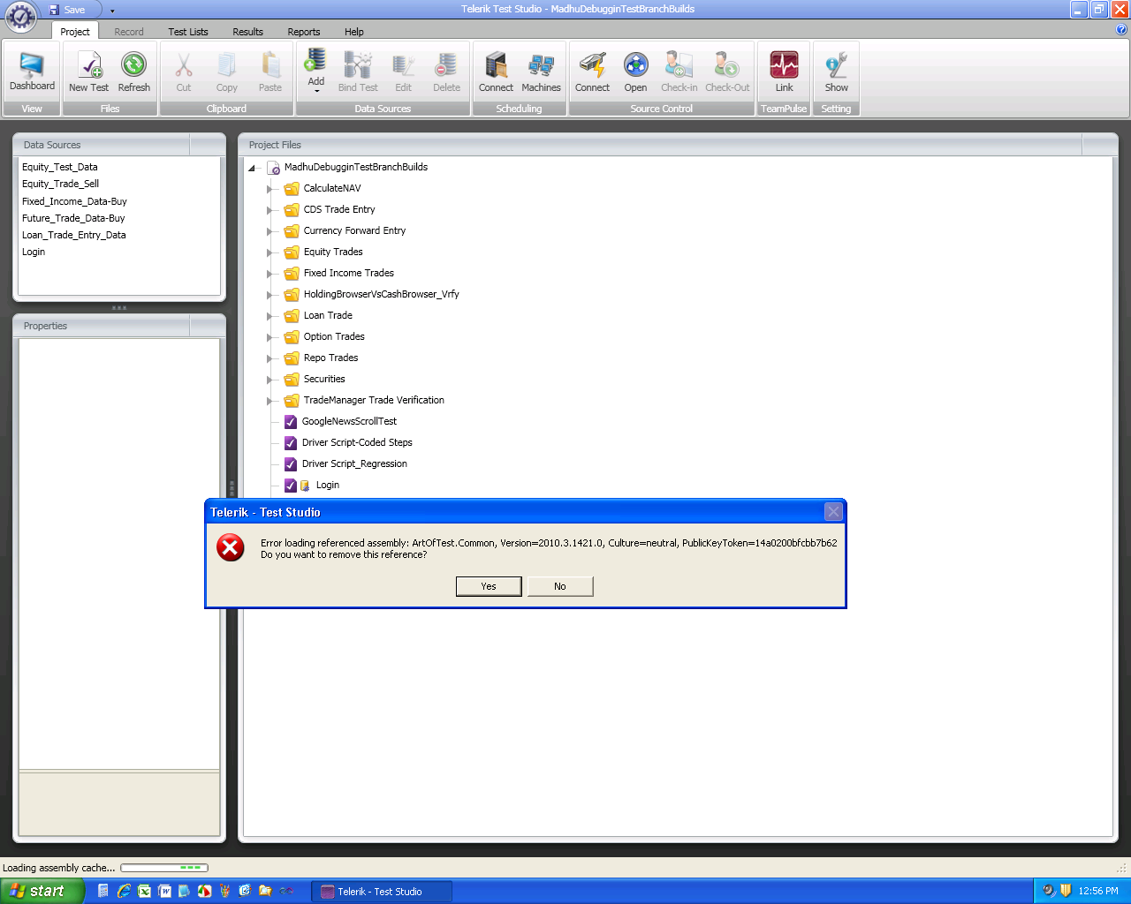Expand the TradeManager Trade Verification folder

(269, 401)
